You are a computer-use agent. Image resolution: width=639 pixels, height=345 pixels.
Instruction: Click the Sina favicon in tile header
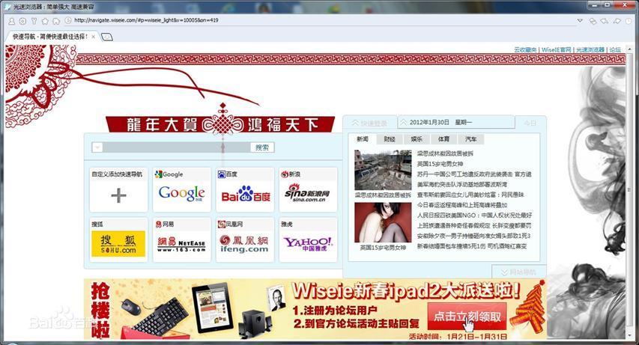(x=285, y=174)
